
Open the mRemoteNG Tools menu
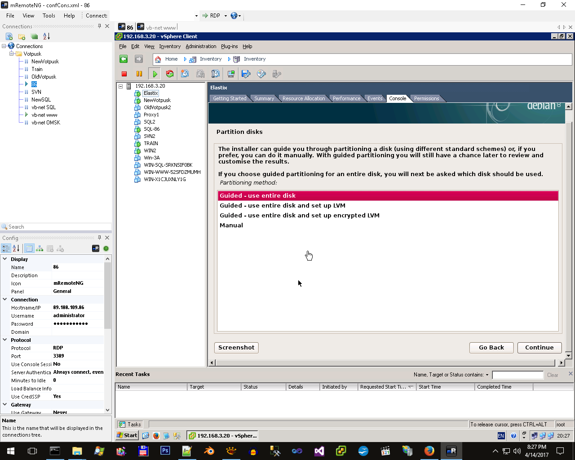[49, 16]
